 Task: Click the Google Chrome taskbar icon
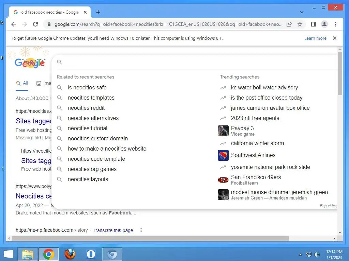[x=48, y=254]
